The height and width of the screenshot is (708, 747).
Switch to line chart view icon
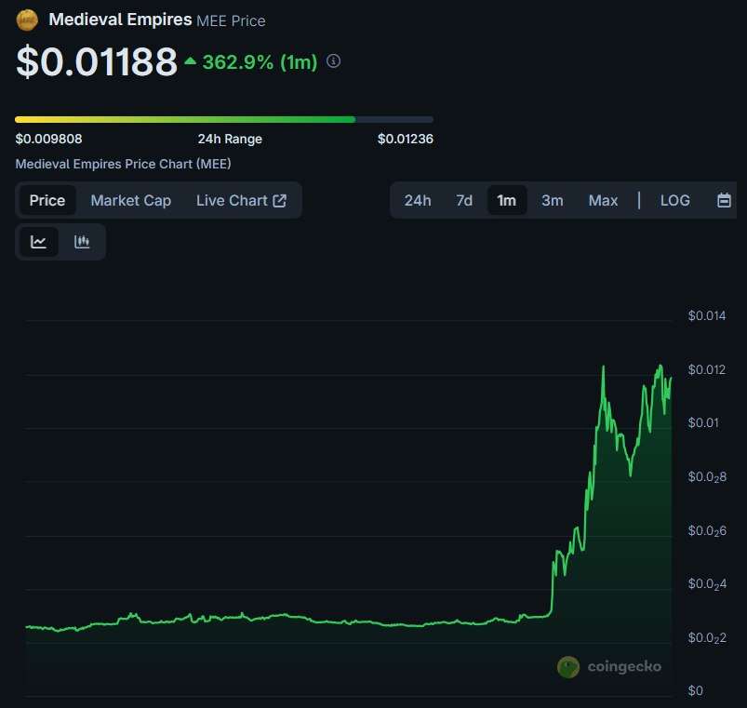point(38,242)
